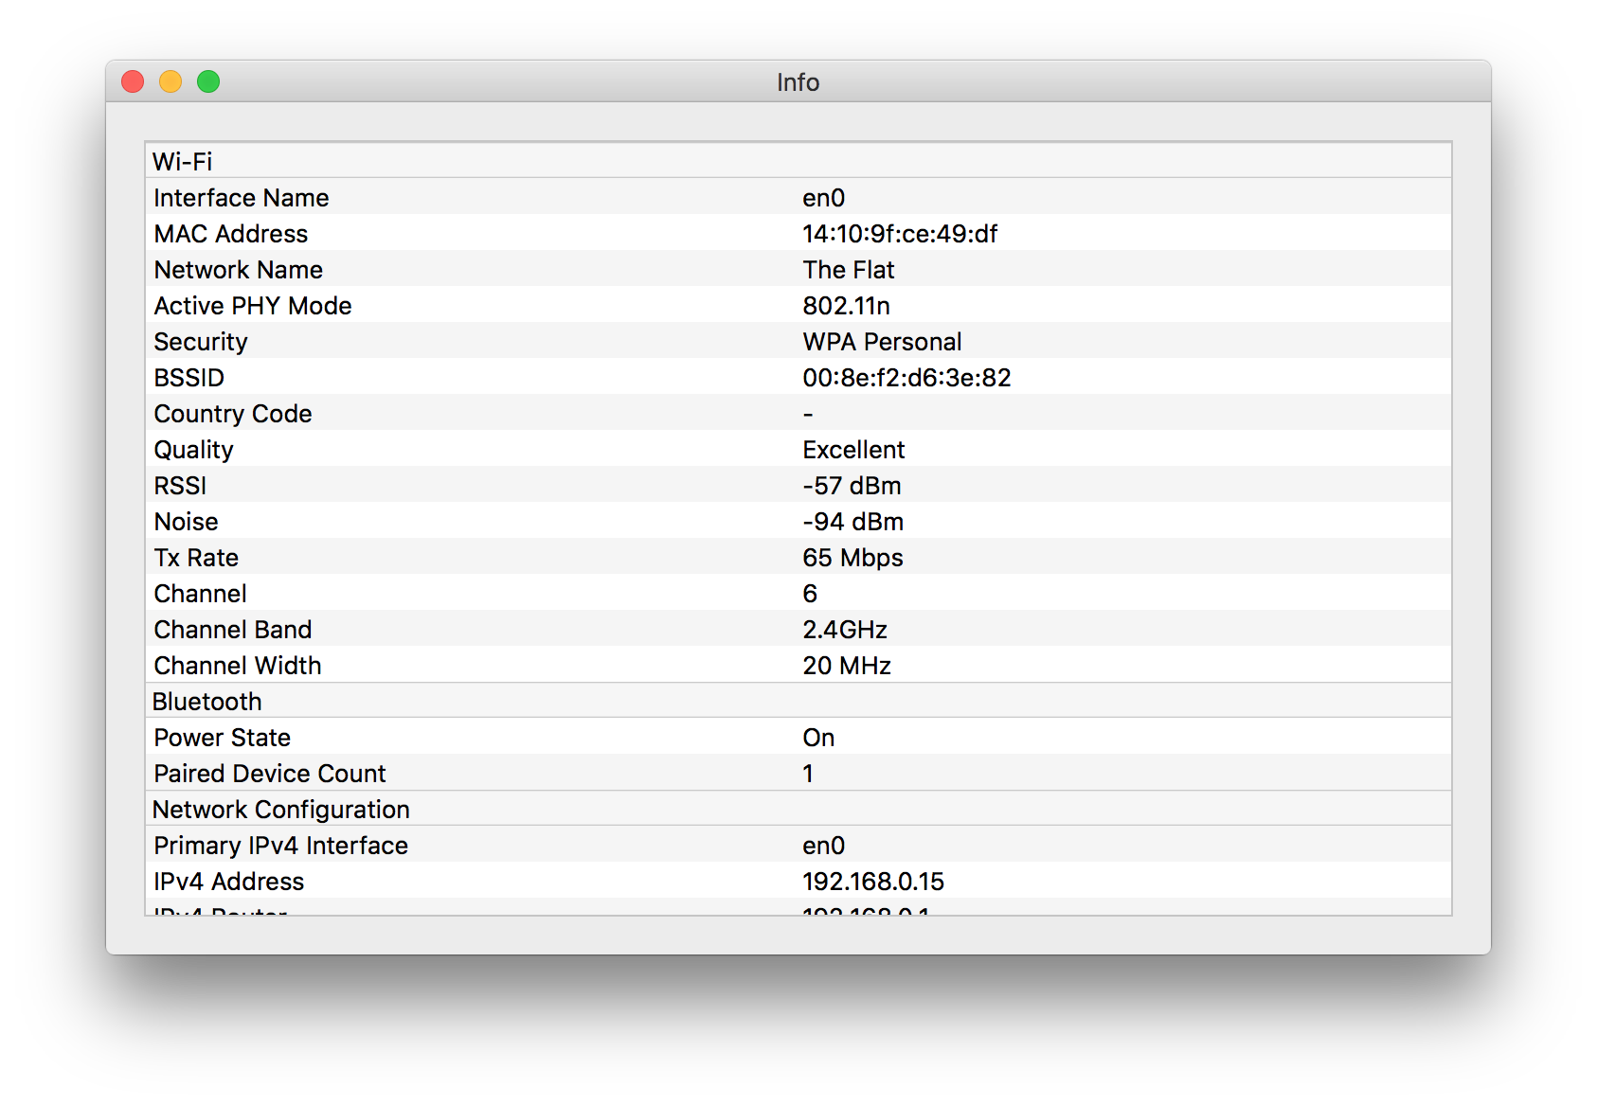Click the red close button

pyautogui.click(x=133, y=81)
